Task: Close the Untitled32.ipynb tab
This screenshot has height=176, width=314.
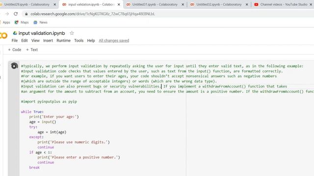Action: (247, 4)
